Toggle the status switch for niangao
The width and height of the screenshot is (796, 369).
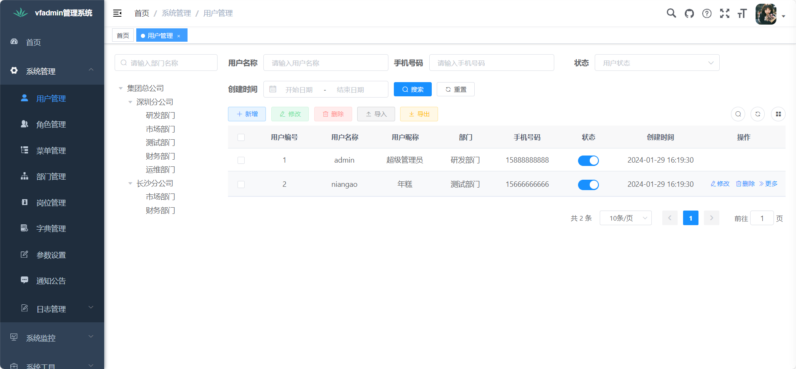point(588,185)
